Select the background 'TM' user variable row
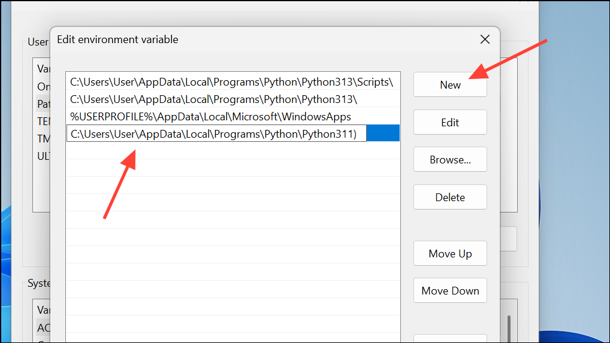610x343 pixels. click(x=43, y=139)
